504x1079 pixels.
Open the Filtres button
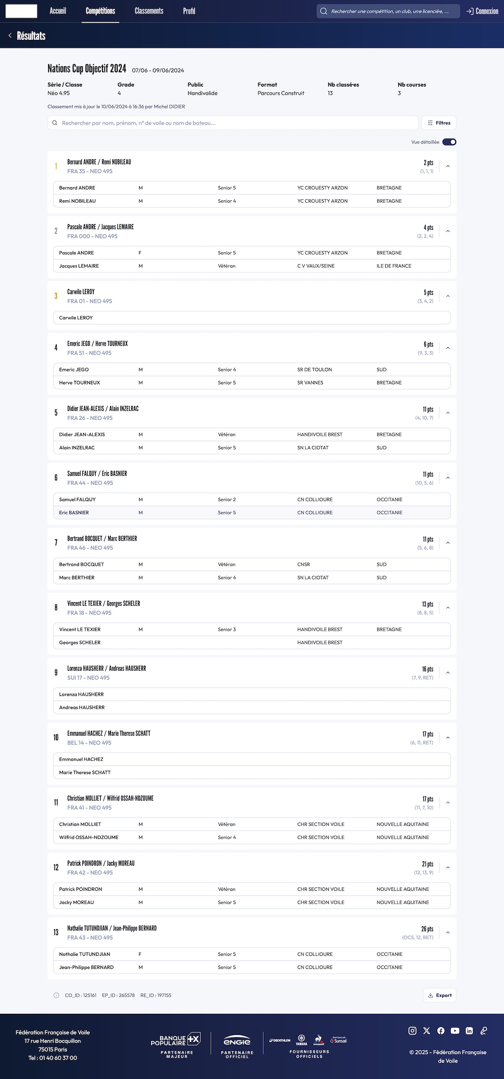438,123
